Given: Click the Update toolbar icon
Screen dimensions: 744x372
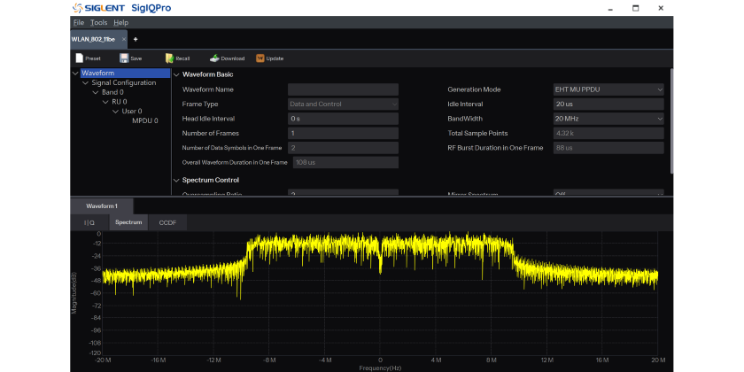Looking at the screenshot, I should [260, 58].
